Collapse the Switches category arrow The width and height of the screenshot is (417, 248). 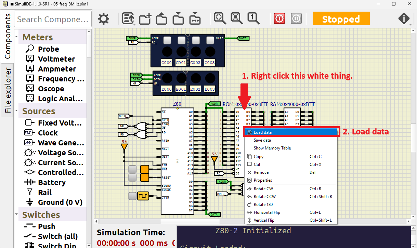point(16,214)
